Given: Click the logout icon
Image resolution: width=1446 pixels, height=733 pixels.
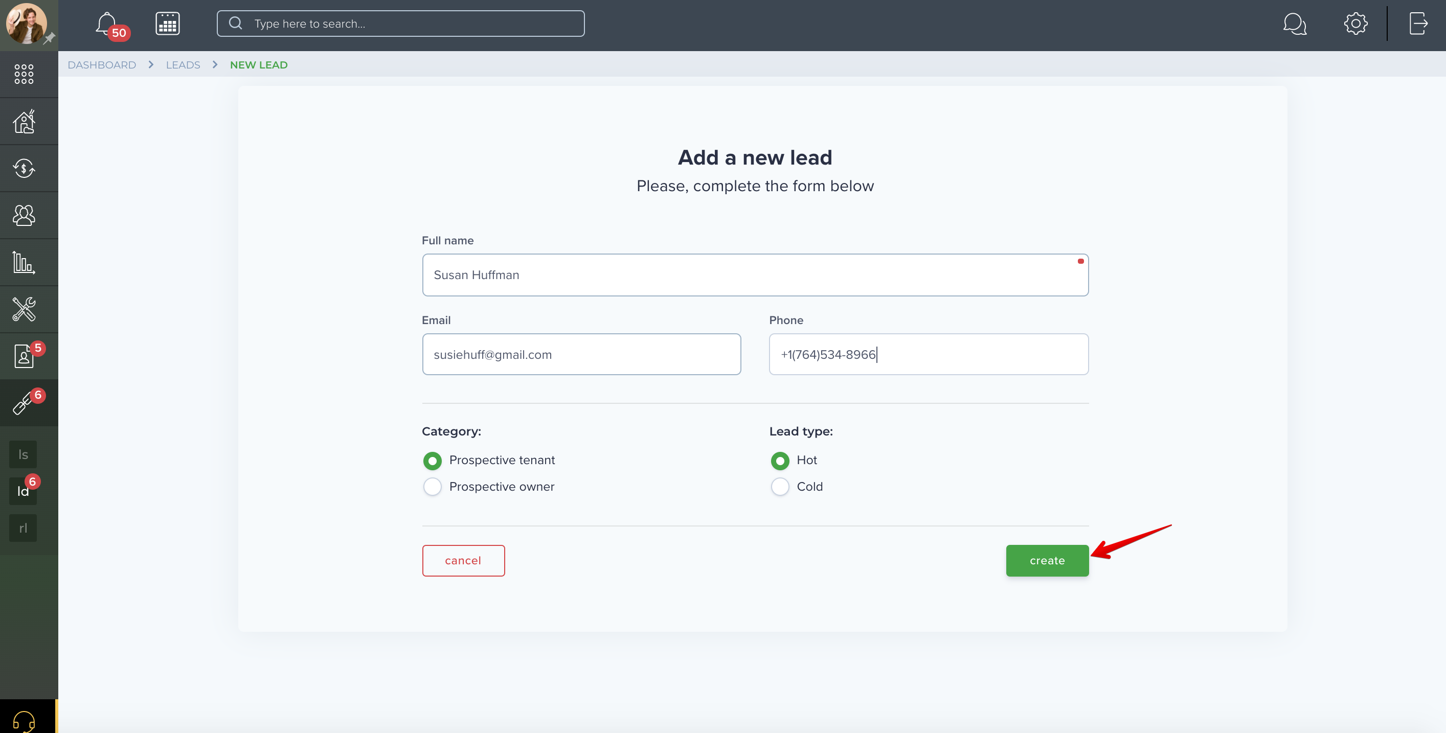Looking at the screenshot, I should (1418, 24).
